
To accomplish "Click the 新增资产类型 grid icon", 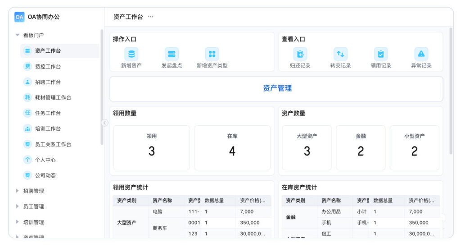I will [x=212, y=54].
